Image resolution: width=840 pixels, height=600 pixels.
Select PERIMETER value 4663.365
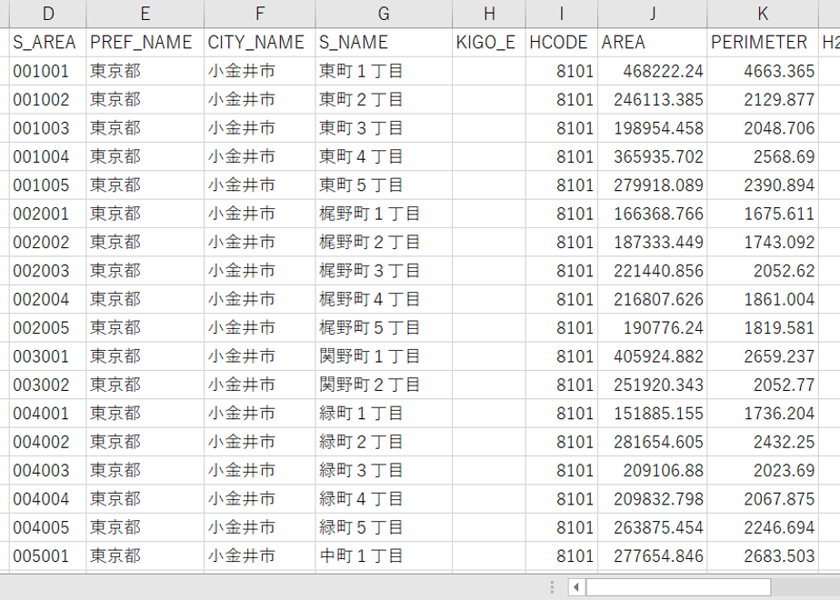763,71
